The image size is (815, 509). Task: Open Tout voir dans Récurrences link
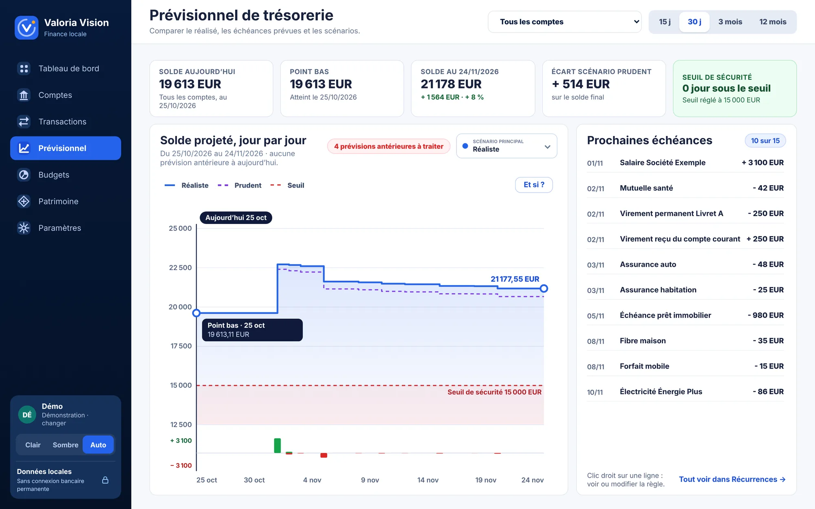pos(732,479)
